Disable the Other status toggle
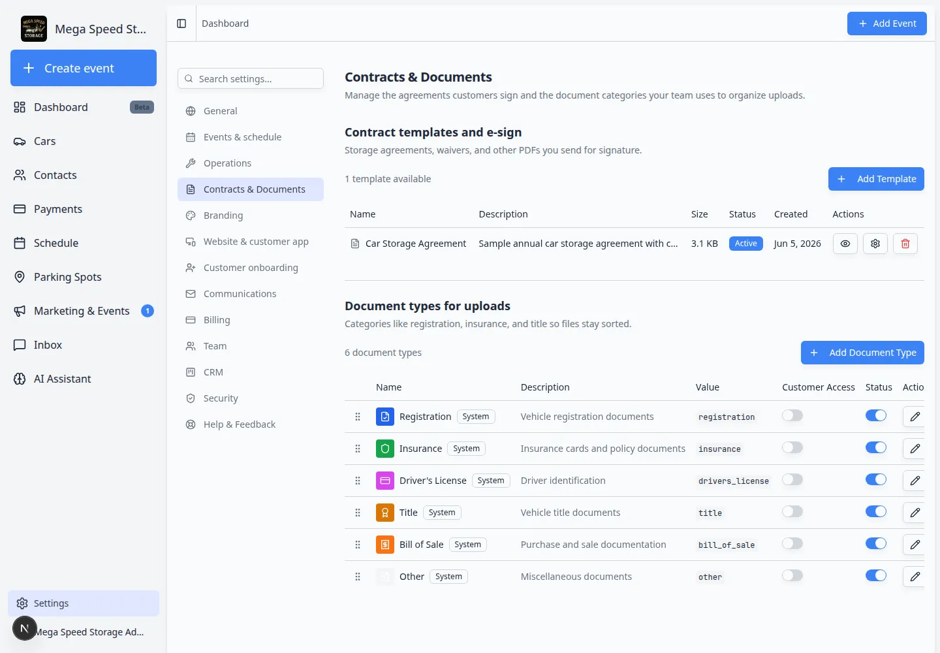940x653 pixels. coord(876,575)
